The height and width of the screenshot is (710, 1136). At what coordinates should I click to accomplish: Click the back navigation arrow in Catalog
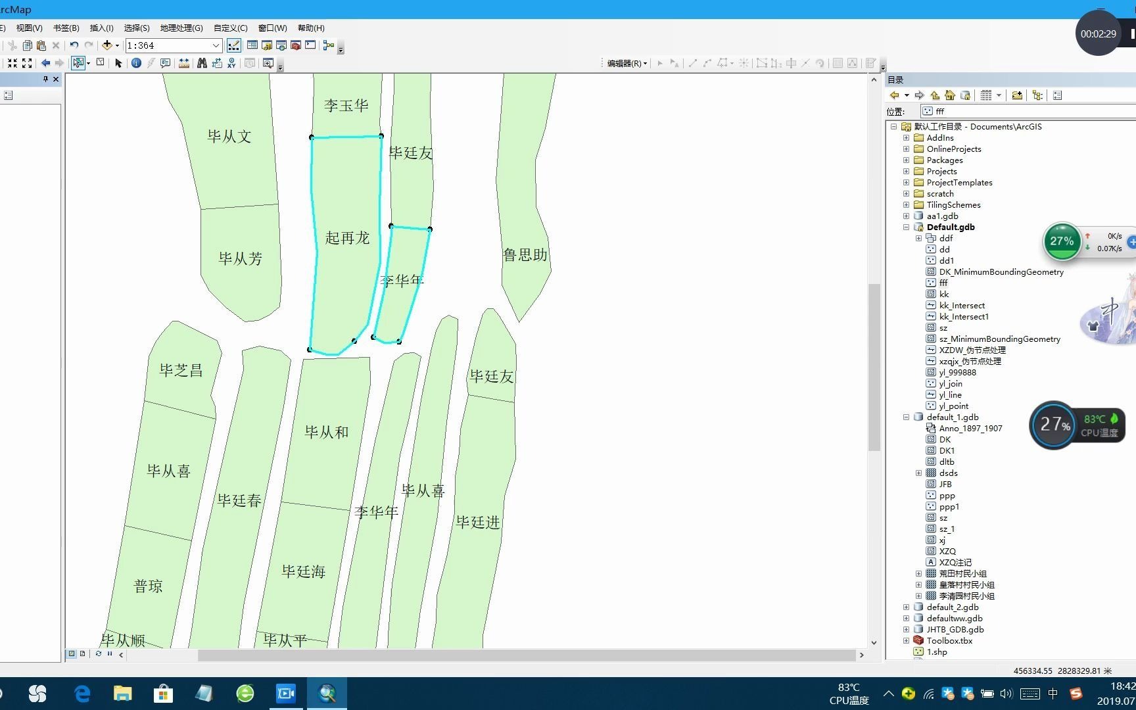coord(895,95)
